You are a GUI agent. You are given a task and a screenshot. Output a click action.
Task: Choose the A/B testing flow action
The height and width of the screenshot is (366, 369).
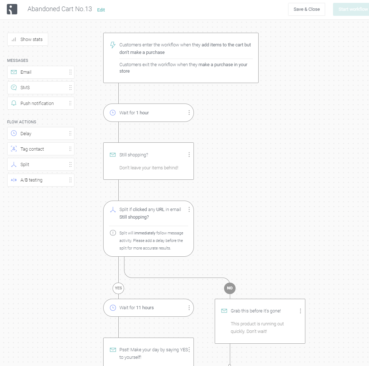(41, 180)
